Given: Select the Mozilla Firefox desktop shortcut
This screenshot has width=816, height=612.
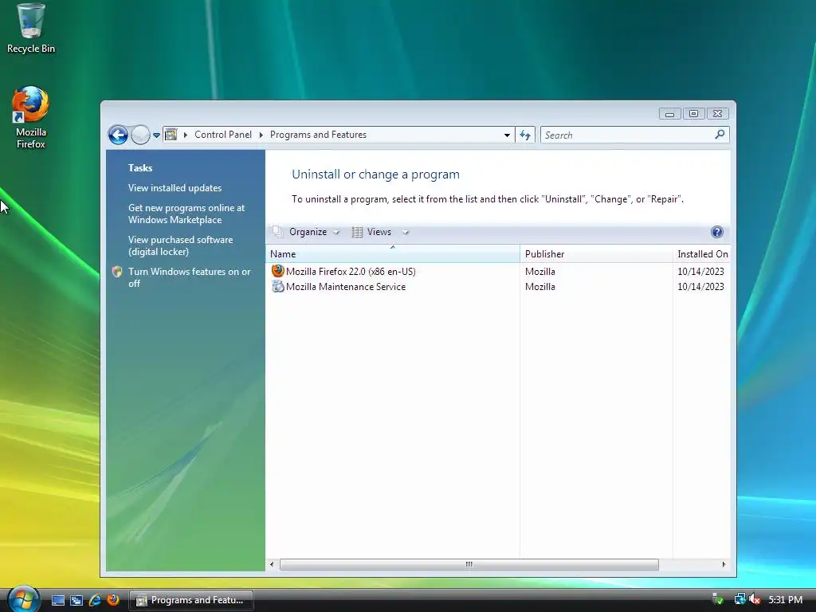Looking at the screenshot, I should click(31, 118).
